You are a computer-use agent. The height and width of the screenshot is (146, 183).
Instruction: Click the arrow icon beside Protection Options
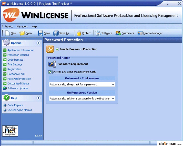(5, 55)
